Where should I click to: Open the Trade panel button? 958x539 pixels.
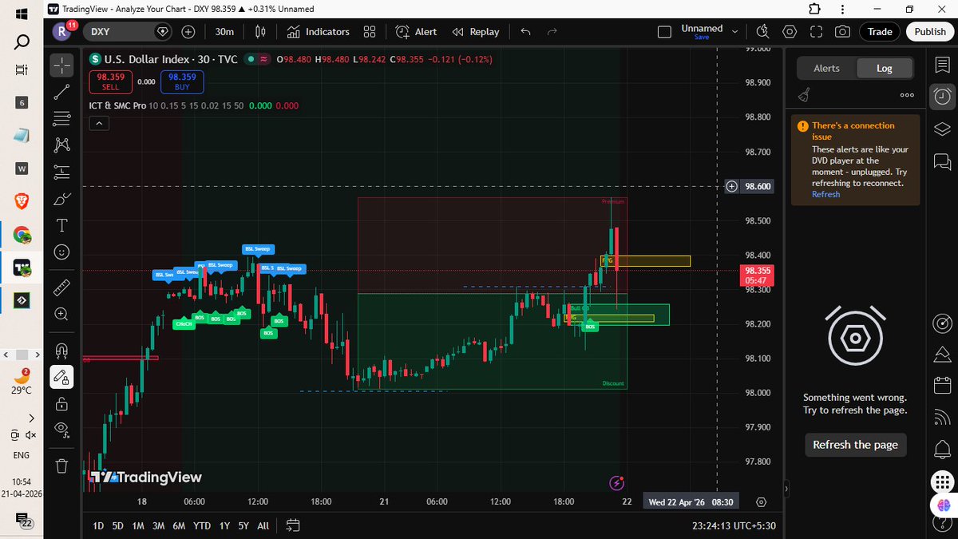[x=880, y=32]
